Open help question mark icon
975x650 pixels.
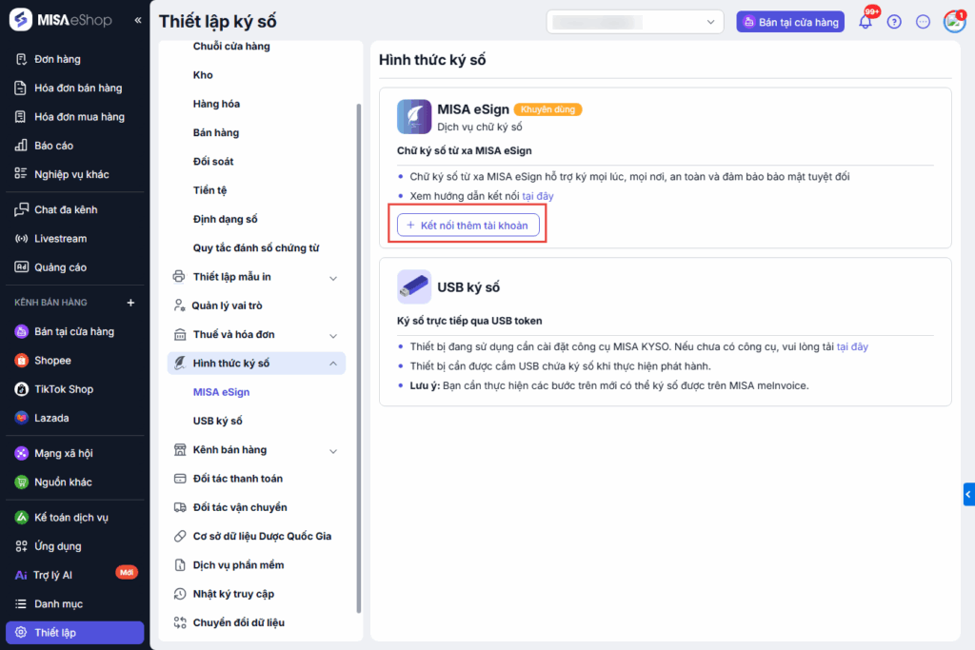(894, 22)
